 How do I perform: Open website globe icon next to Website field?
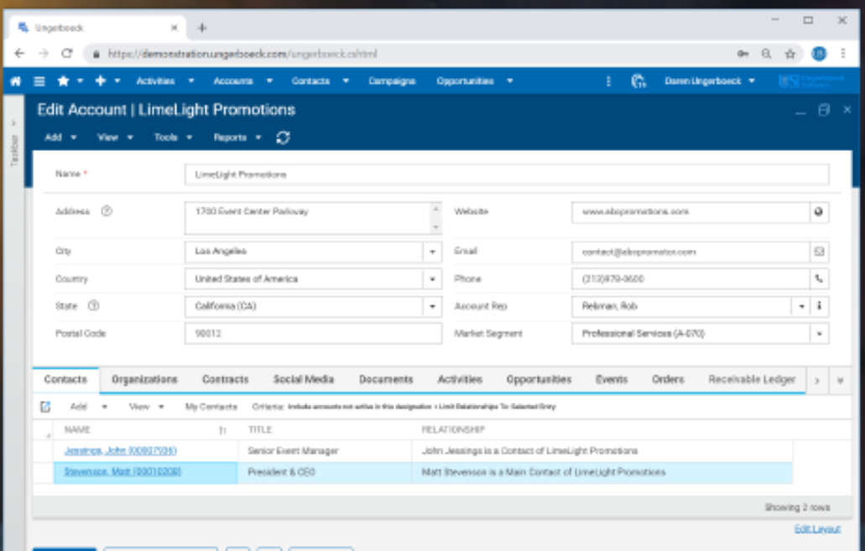(x=819, y=212)
